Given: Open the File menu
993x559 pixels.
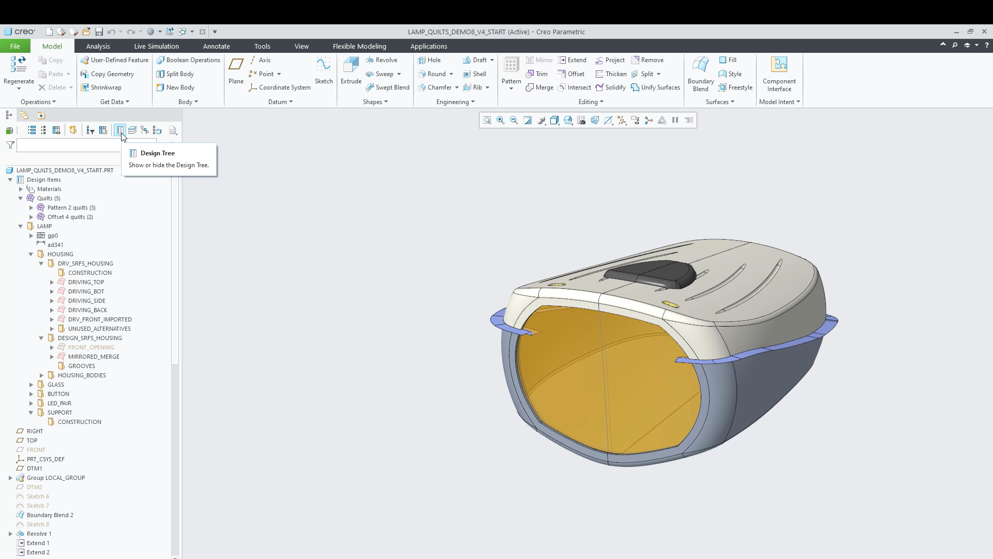Looking at the screenshot, I should (x=15, y=46).
